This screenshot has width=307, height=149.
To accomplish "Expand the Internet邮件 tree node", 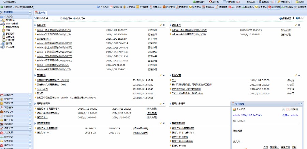I will 1,23.
